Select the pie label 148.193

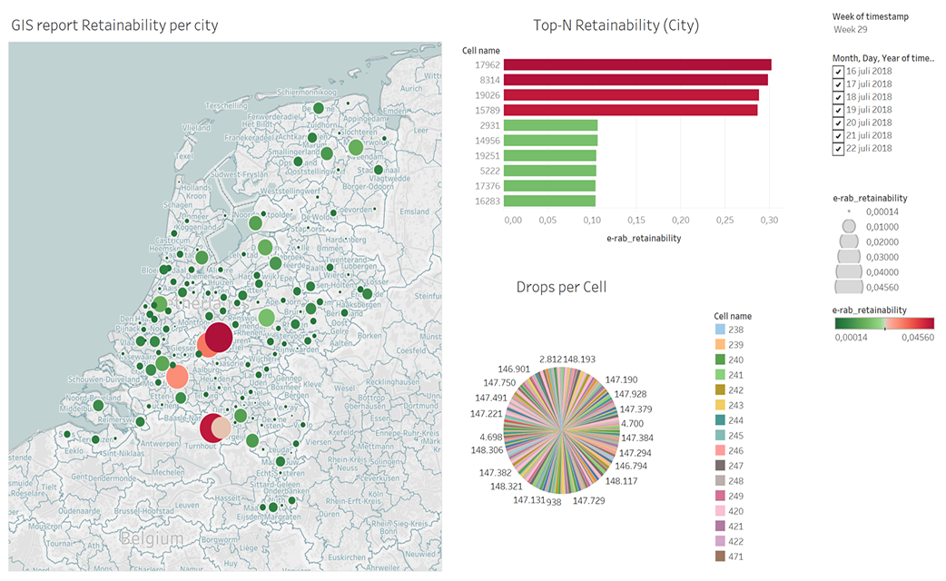(579, 359)
